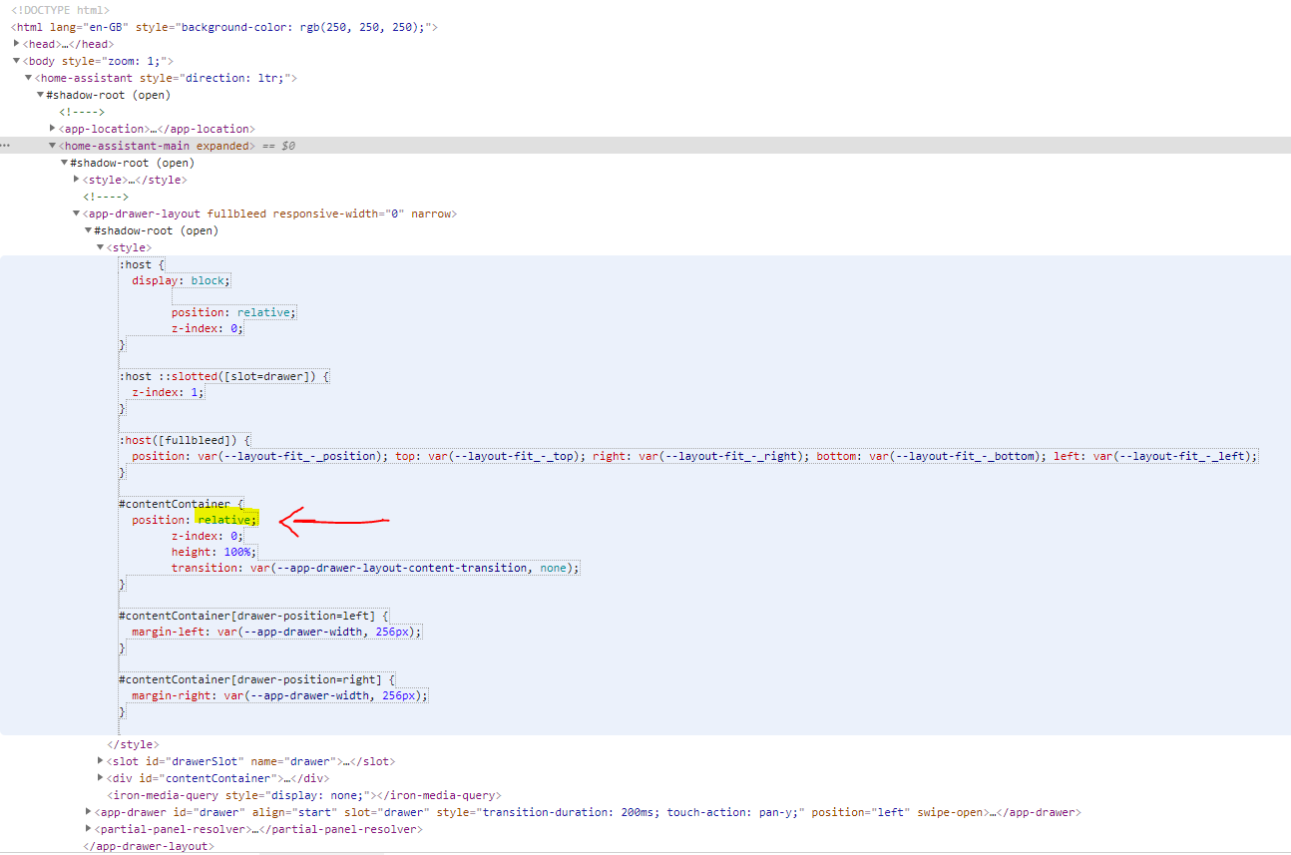Expand the <app-drawer> element
Viewport: 1291px width, 855px height.
88,811
